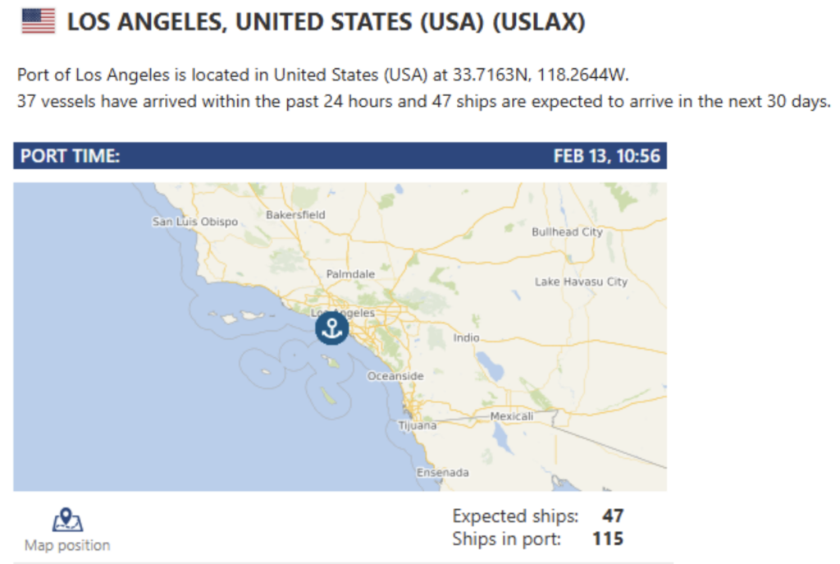840x564 pixels.
Task: Click the Map position pin icon
Action: [x=67, y=520]
